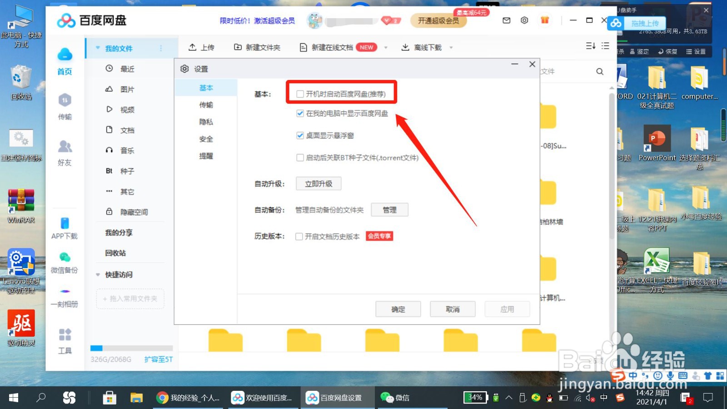
Task: Select the 安全 settings tab
Action: pos(206,139)
